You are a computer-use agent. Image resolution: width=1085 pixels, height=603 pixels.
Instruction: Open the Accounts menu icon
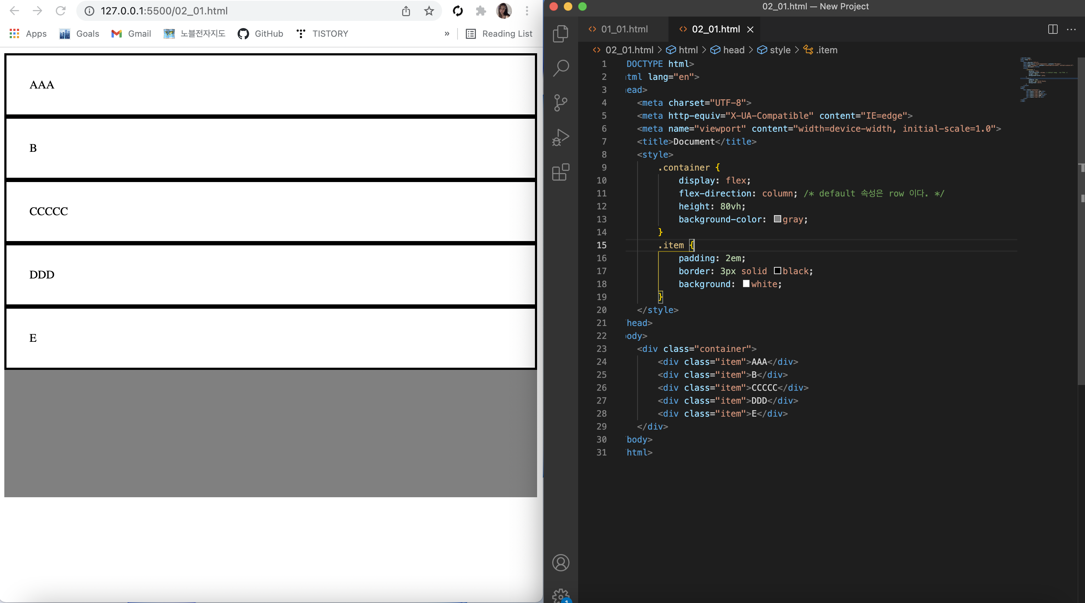pos(560,563)
